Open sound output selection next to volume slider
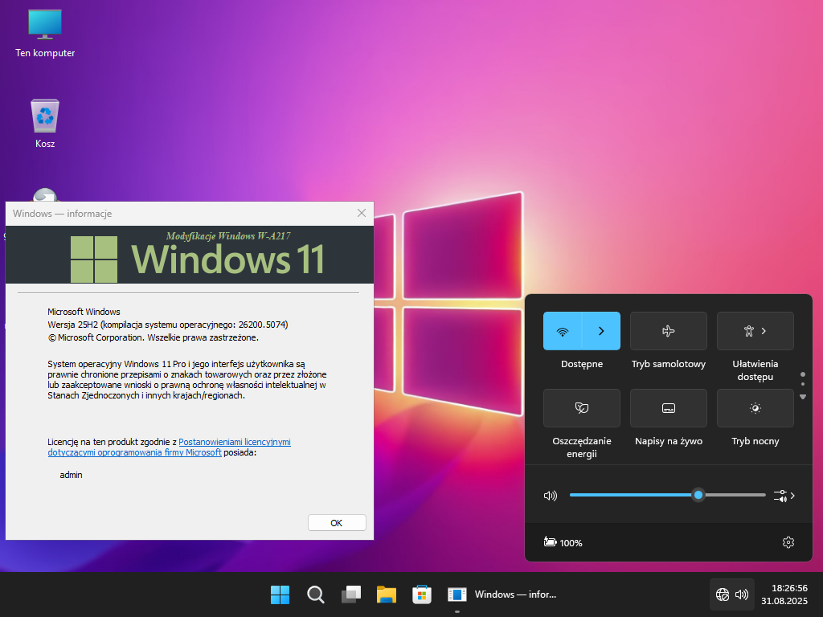The width and height of the screenshot is (823, 617). 784,496
